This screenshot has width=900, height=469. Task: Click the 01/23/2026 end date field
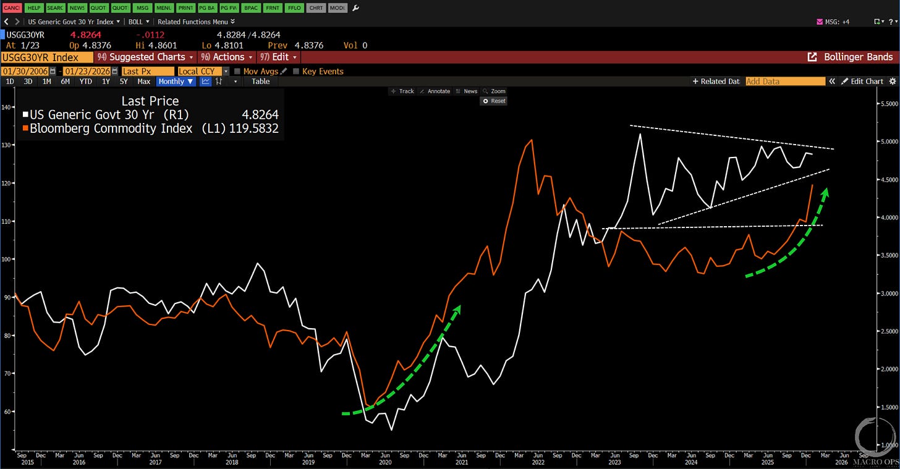click(x=88, y=71)
